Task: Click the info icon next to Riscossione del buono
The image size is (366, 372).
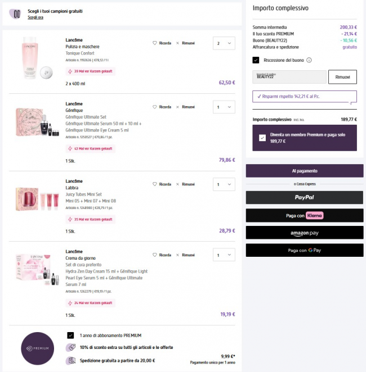Action: pos(309,60)
